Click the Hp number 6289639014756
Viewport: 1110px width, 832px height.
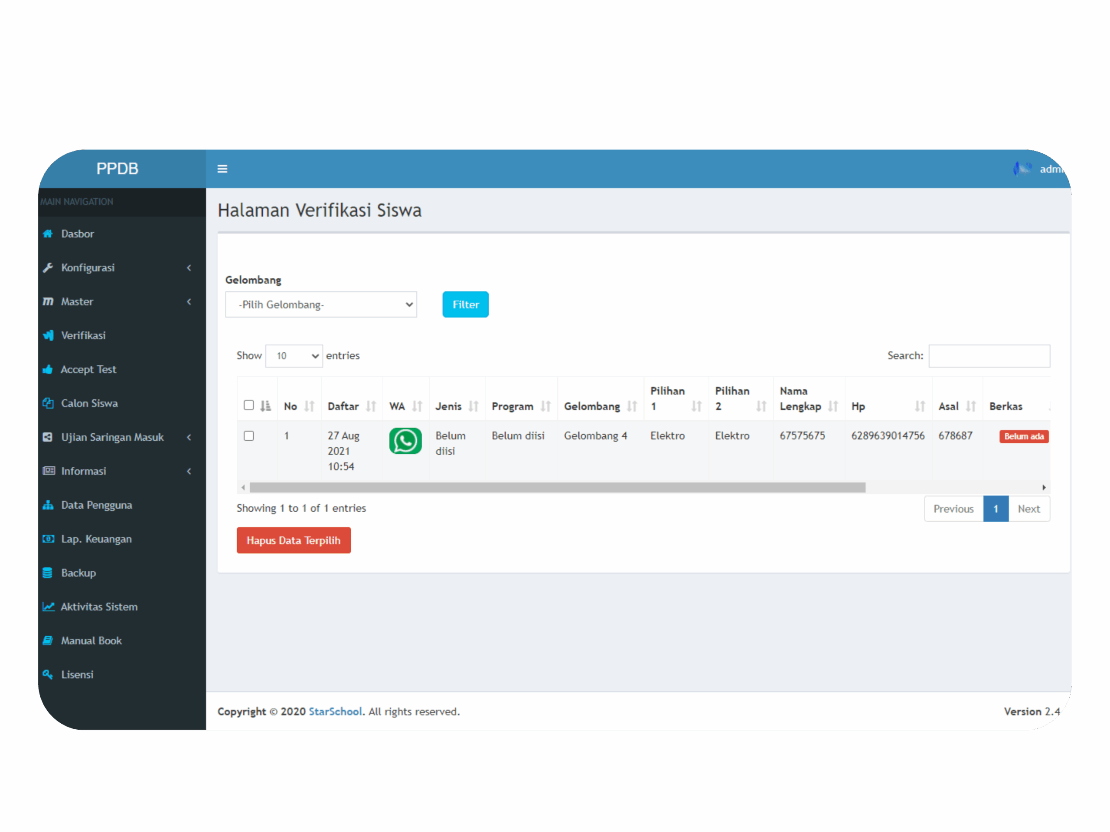tap(888, 436)
